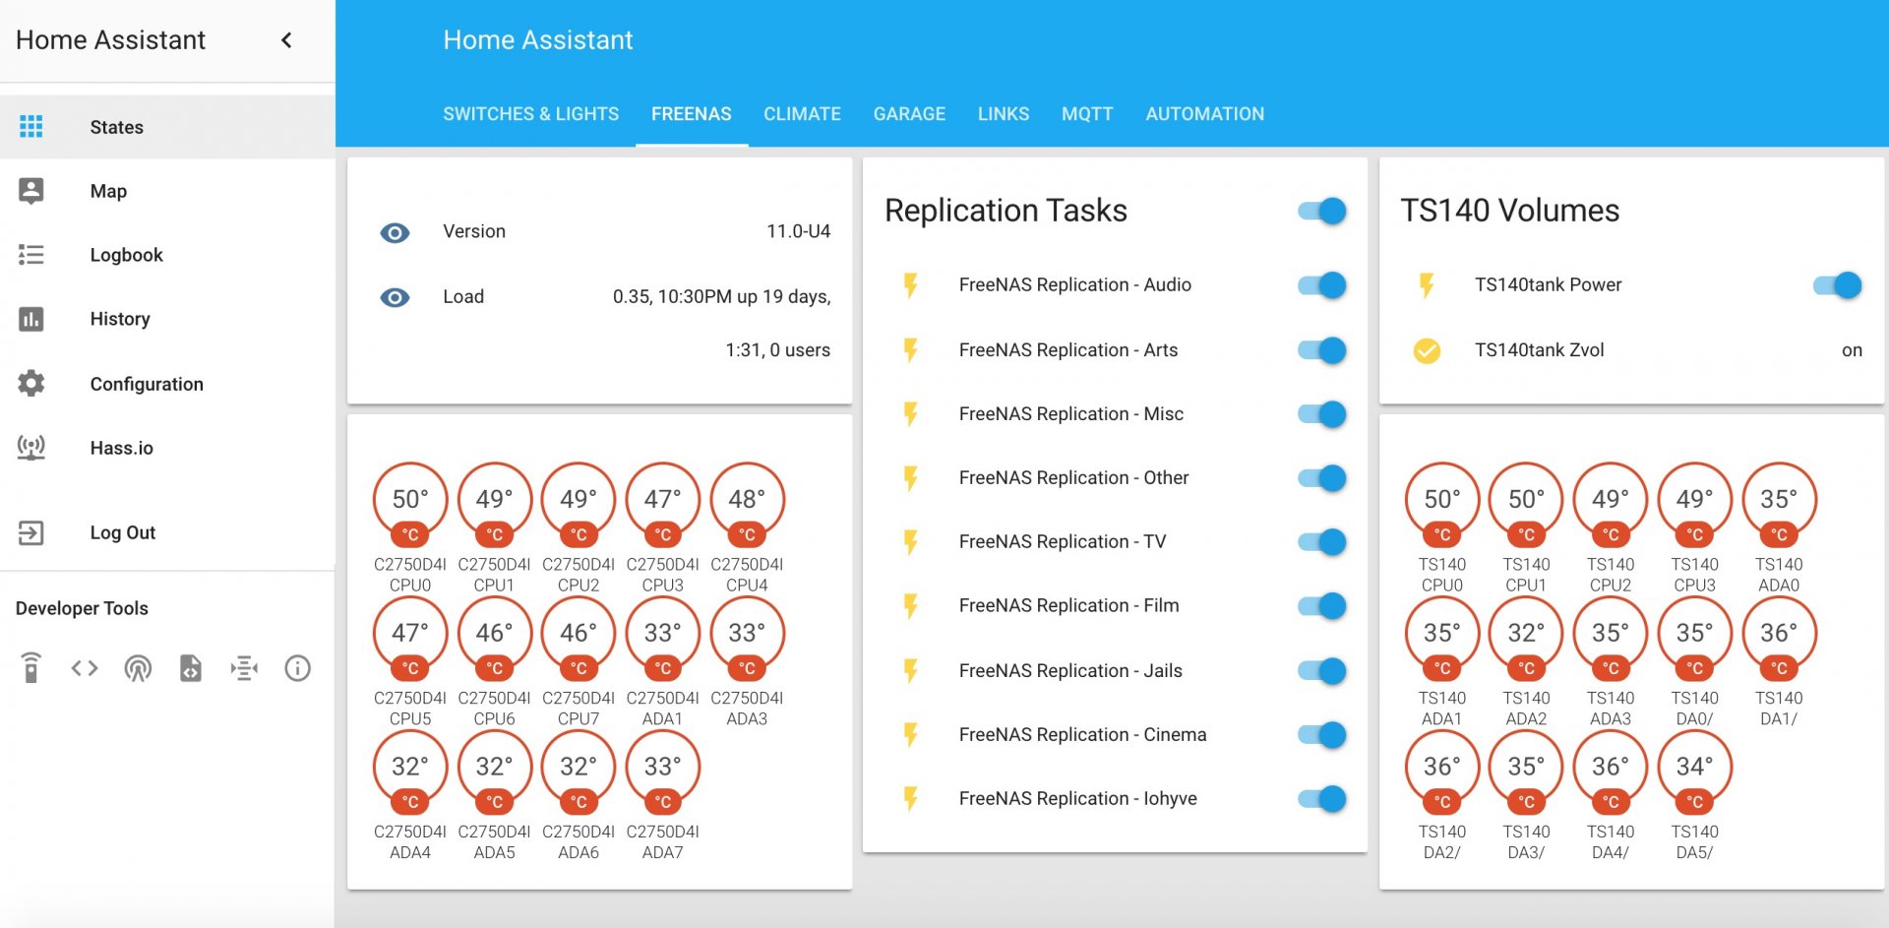Open the Templates developer tool icon
The height and width of the screenshot is (928, 1889).
191,668
